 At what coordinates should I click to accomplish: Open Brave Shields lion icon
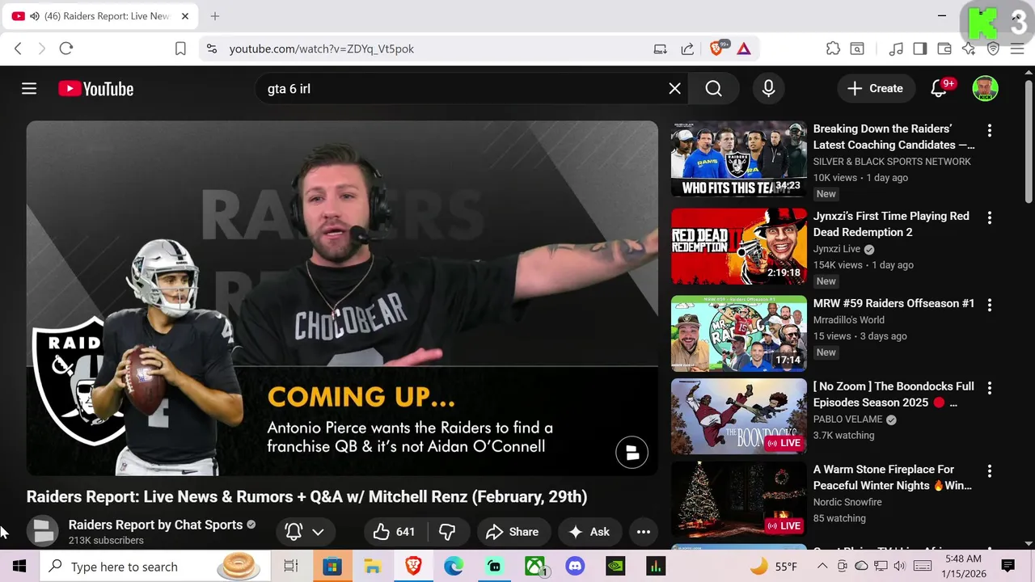(716, 48)
